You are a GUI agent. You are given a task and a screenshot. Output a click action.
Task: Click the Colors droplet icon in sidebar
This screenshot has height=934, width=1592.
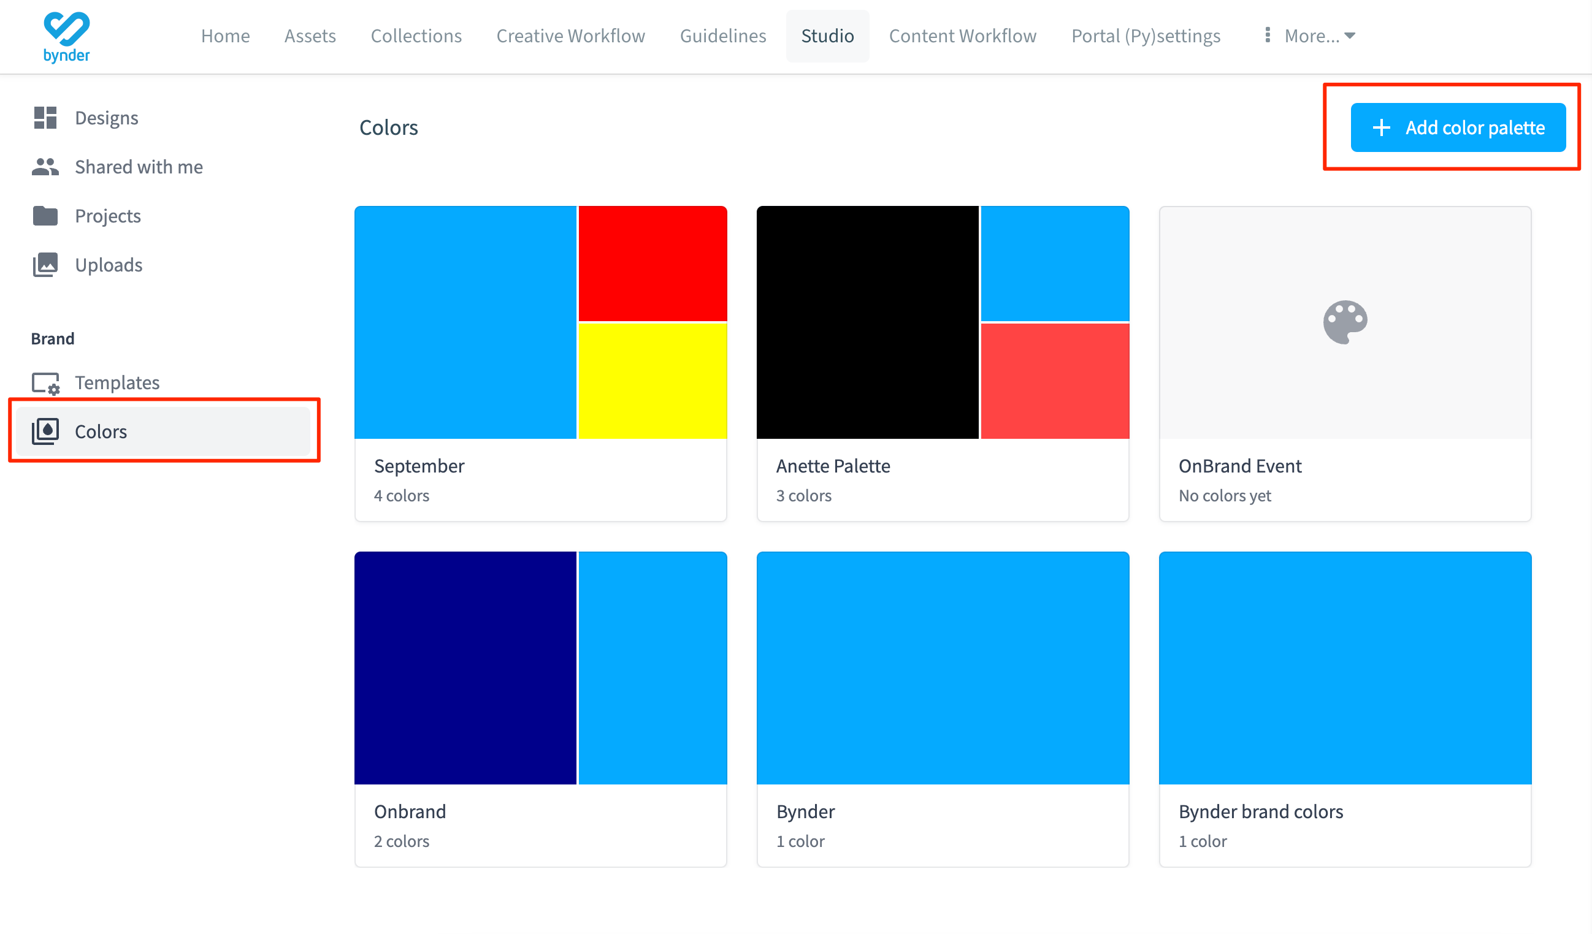(45, 431)
